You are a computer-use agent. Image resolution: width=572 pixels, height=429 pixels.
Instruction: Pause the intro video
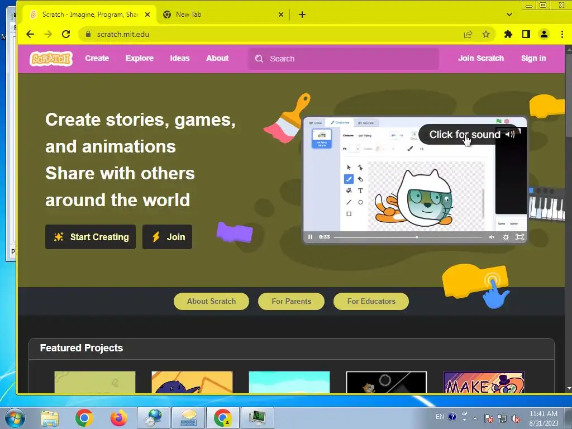click(x=310, y=237)
